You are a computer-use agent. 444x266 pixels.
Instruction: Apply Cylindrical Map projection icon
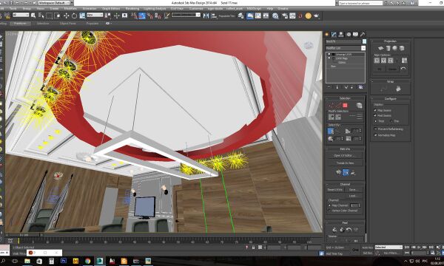(x=388, y=48)
